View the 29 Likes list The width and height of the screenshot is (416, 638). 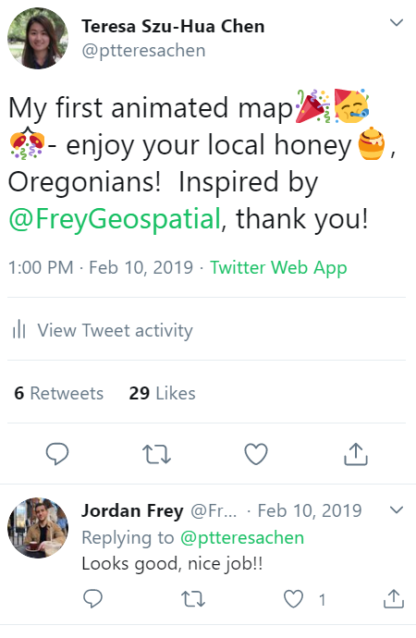163,393
